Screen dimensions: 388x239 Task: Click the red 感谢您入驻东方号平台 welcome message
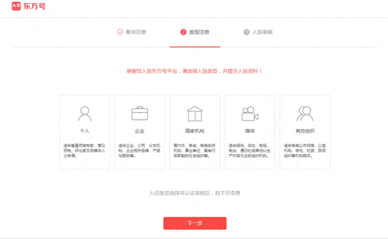(194, 72)
